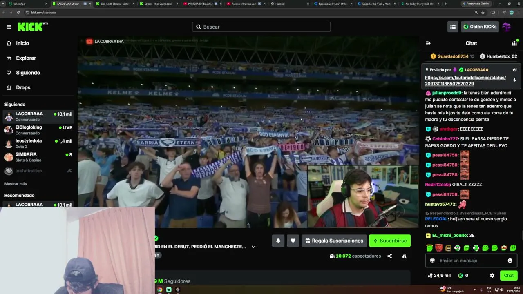Screen dimensions: 523x294
Task: Click the KICKs balance icon
Action: tap(460, 276)
